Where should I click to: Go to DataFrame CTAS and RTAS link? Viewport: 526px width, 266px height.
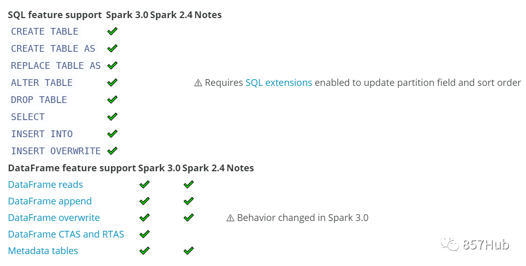point(66,234)
